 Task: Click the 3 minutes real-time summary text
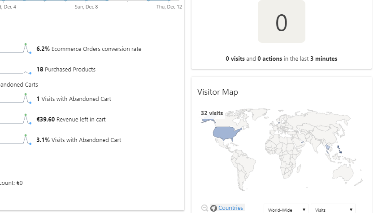(x=324, y=59)
